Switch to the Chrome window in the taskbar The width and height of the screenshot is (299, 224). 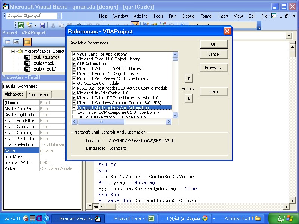coord(185,218)
